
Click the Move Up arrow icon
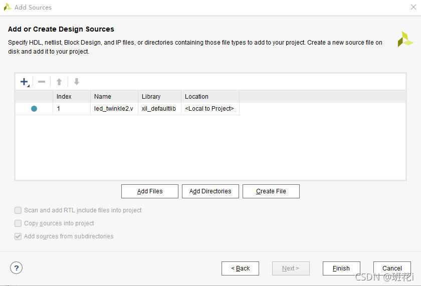pyautogui.click(x=59, y=82)
